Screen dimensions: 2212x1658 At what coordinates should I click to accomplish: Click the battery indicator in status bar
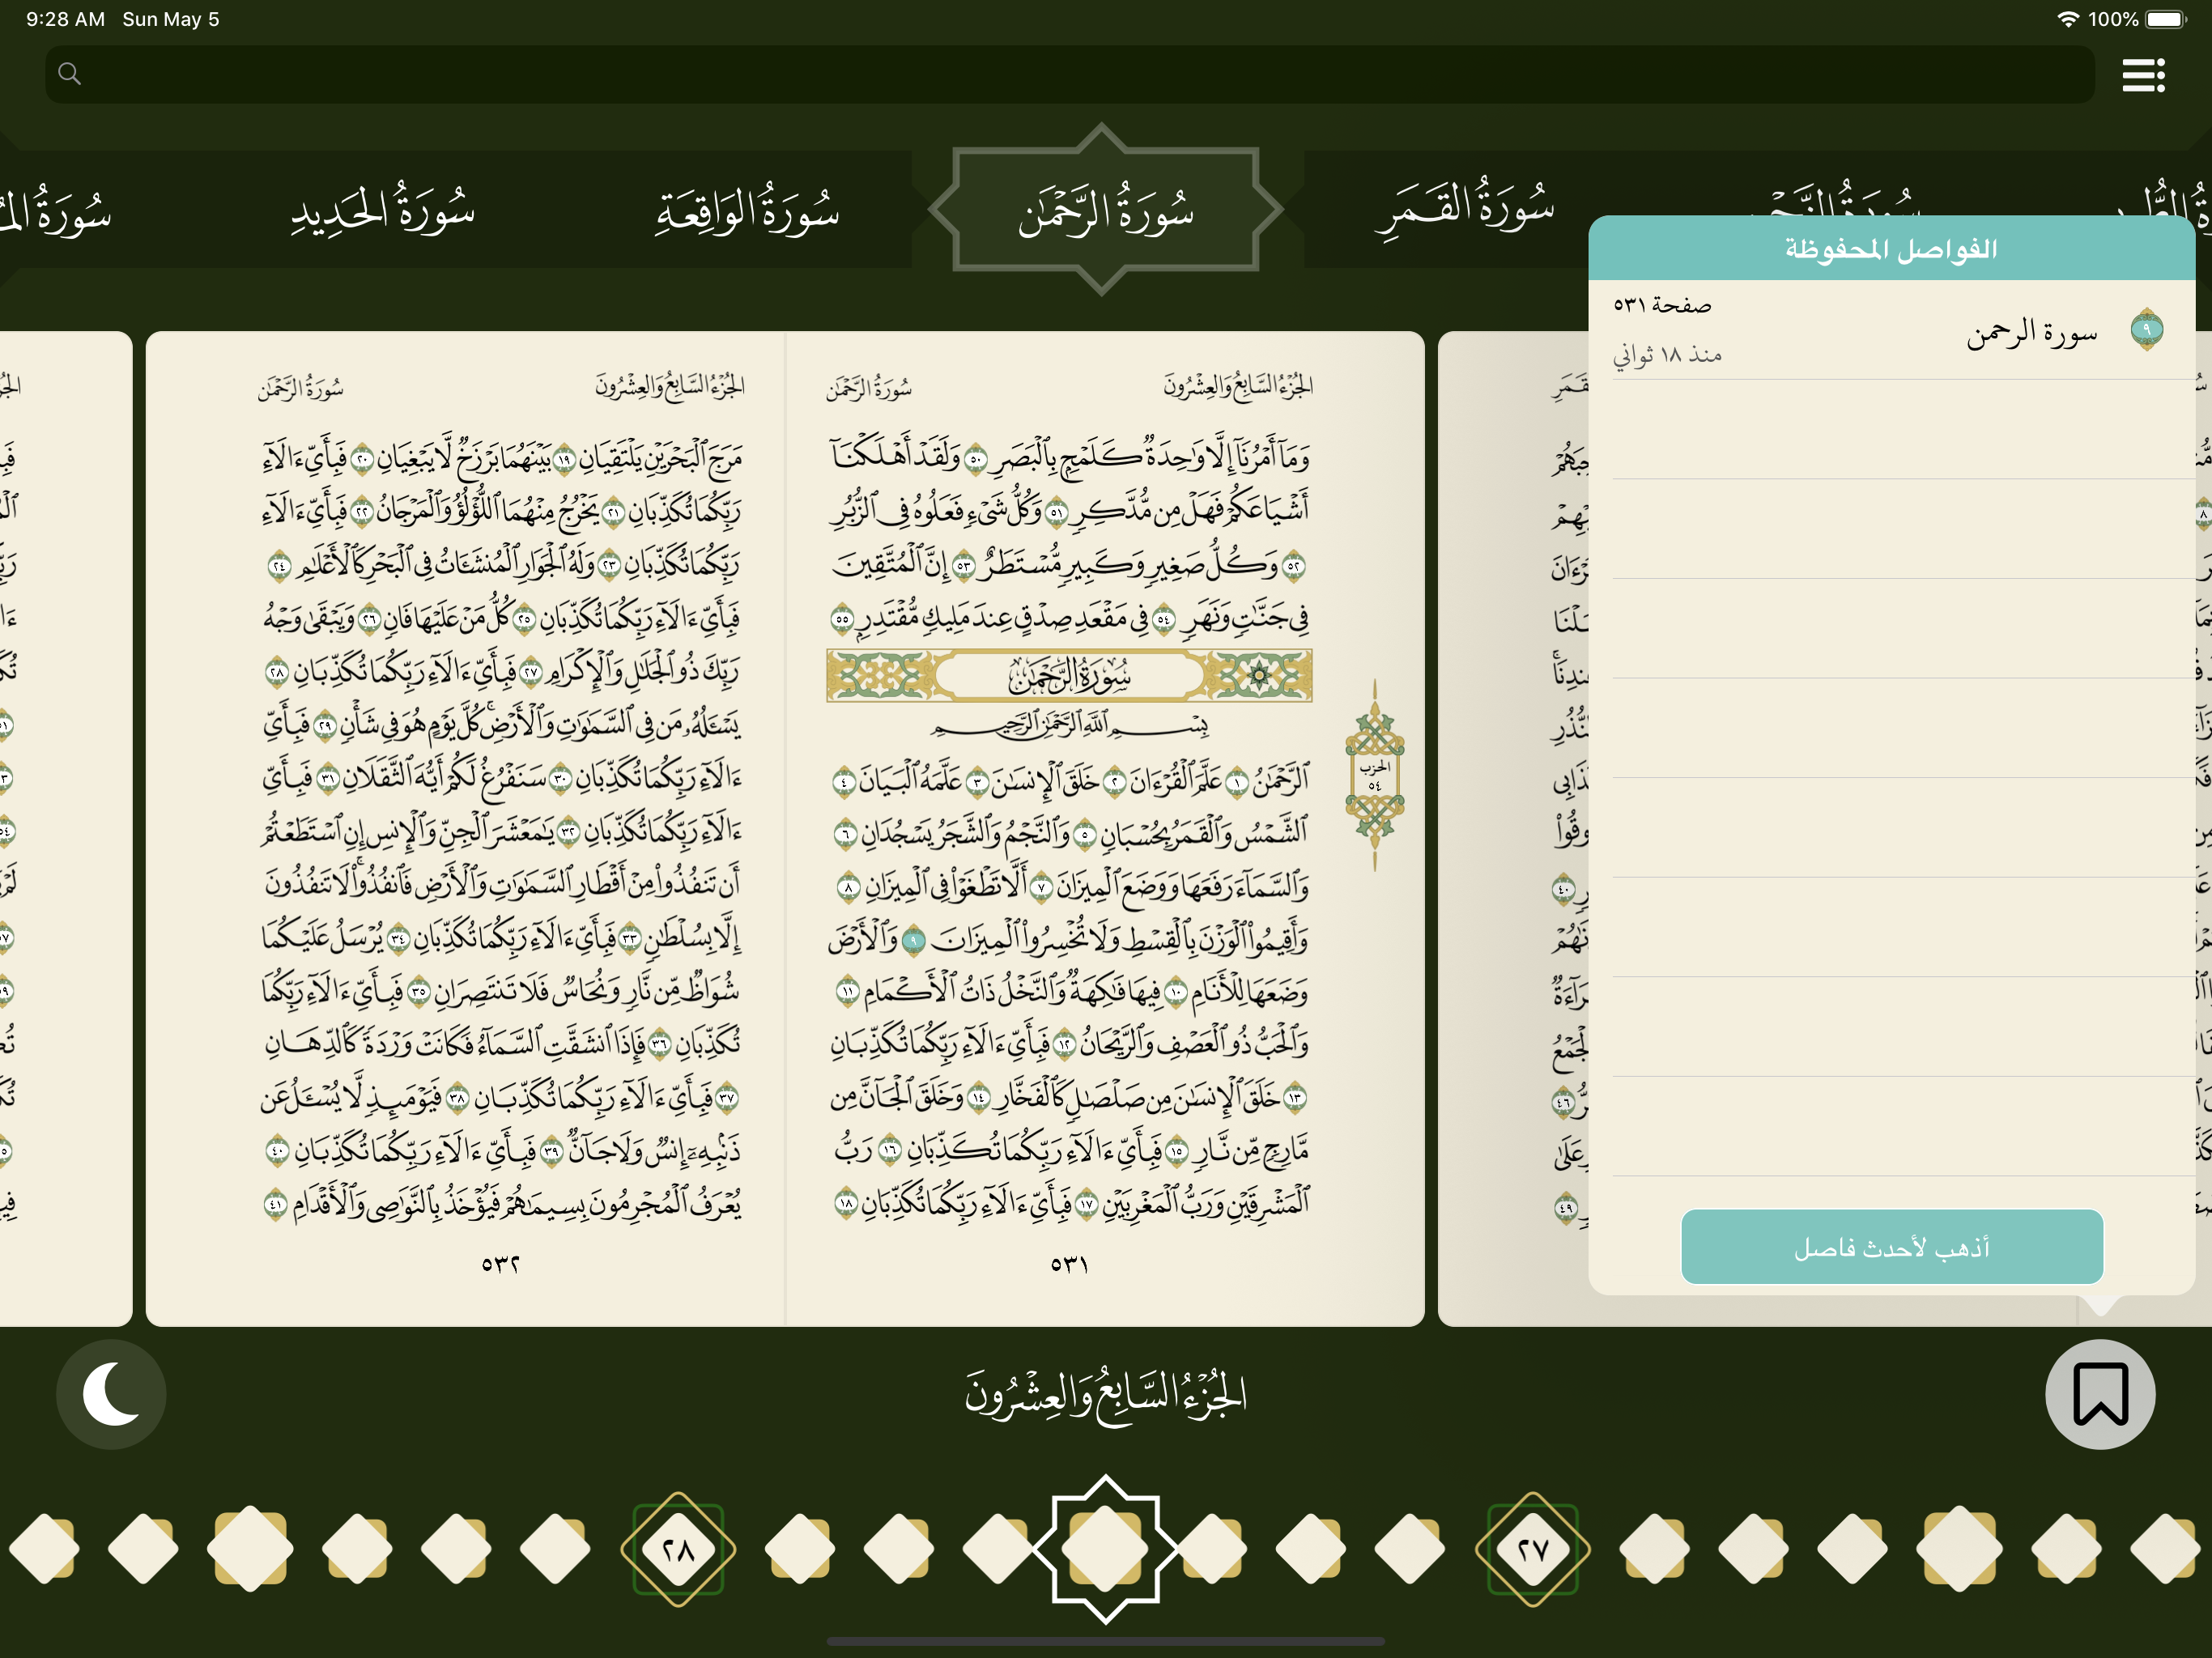tap(2166, 19)
